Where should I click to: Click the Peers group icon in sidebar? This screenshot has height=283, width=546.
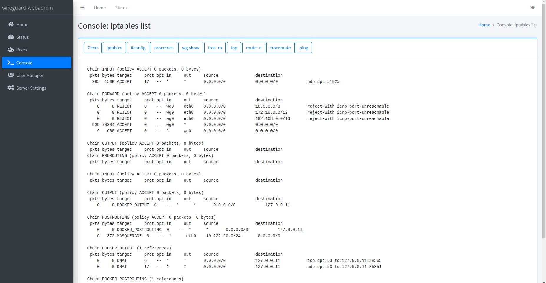(x=11, y=50)
